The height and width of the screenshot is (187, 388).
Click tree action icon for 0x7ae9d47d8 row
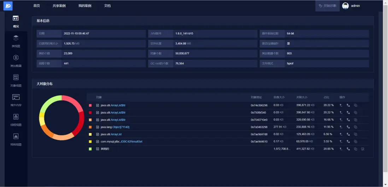coord(348,135)
